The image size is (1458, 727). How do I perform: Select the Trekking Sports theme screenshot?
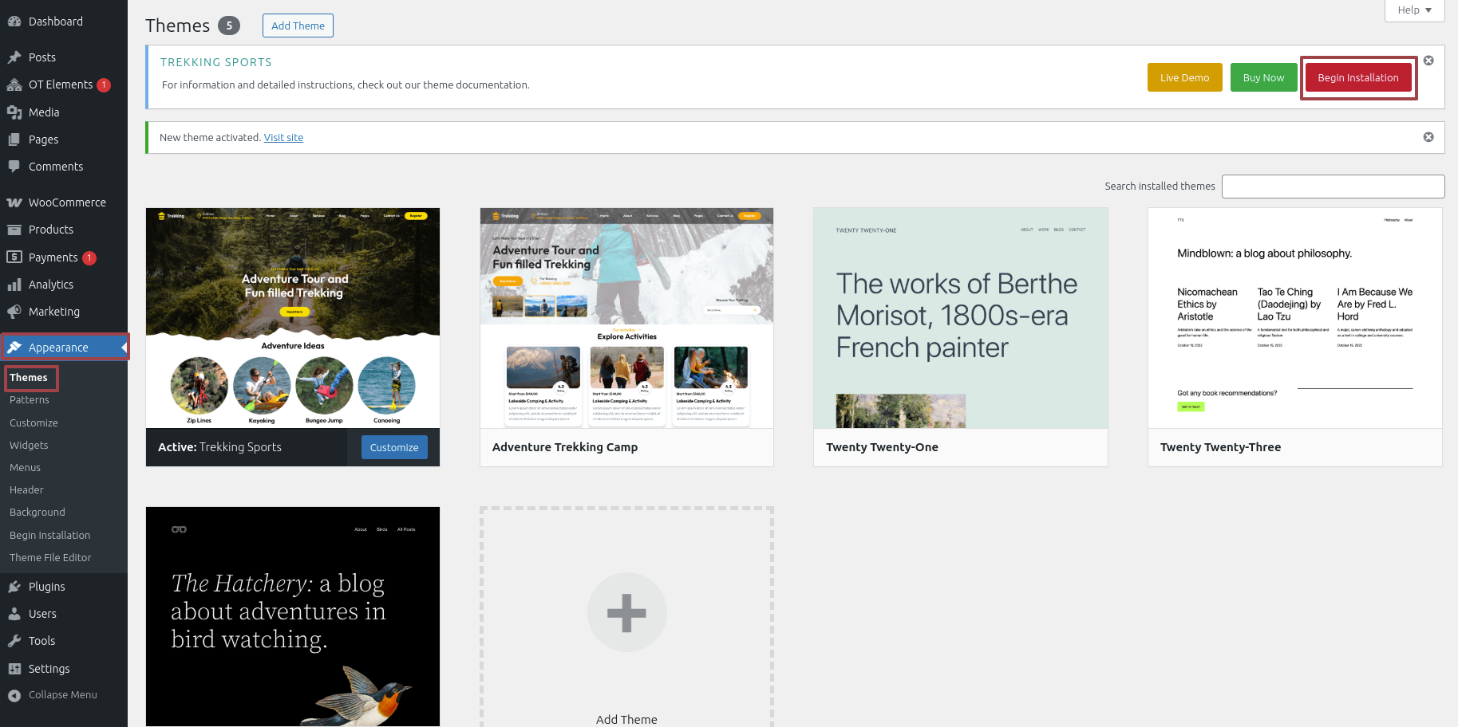(x=293, y=318)
